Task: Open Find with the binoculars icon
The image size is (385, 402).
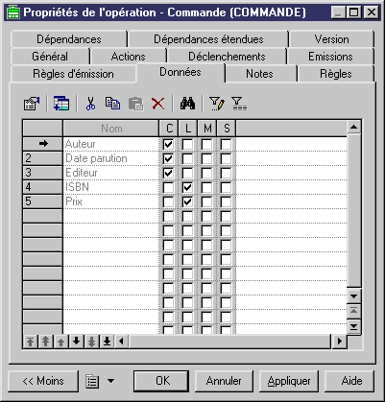Action: [187, 104]
